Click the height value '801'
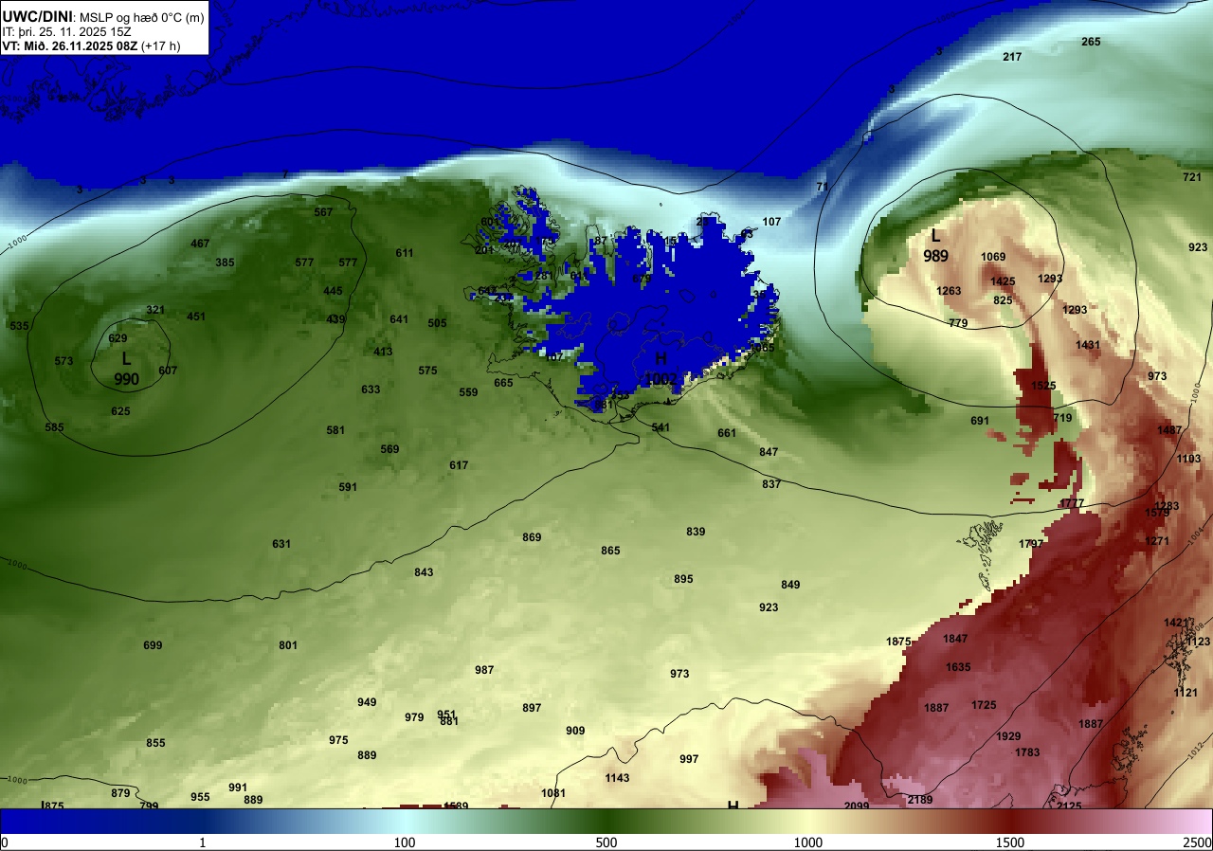Image resolution: width=1213 pixels, height=851 pixels. [x=288, y=645]
